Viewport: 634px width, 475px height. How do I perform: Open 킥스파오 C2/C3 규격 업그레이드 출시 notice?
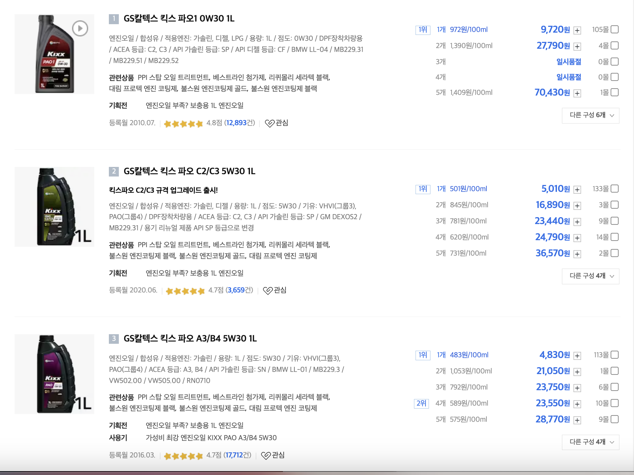(x=163, y=190)
